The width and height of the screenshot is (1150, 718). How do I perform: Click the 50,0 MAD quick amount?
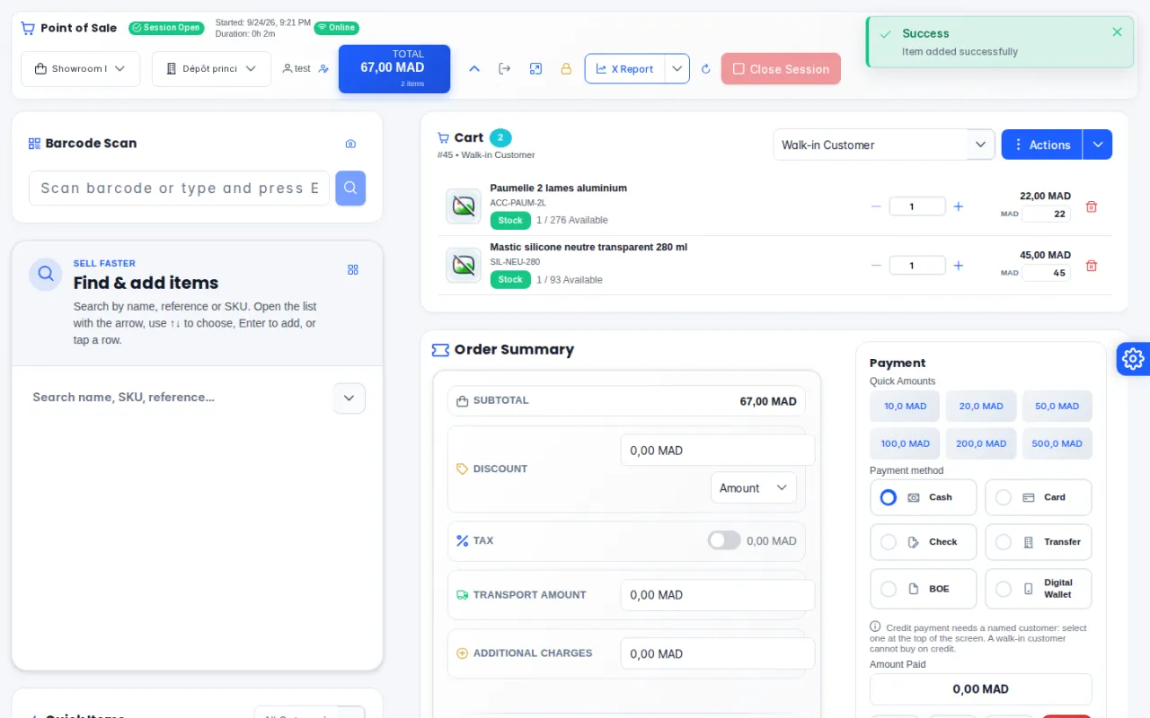click(1057, 406)
